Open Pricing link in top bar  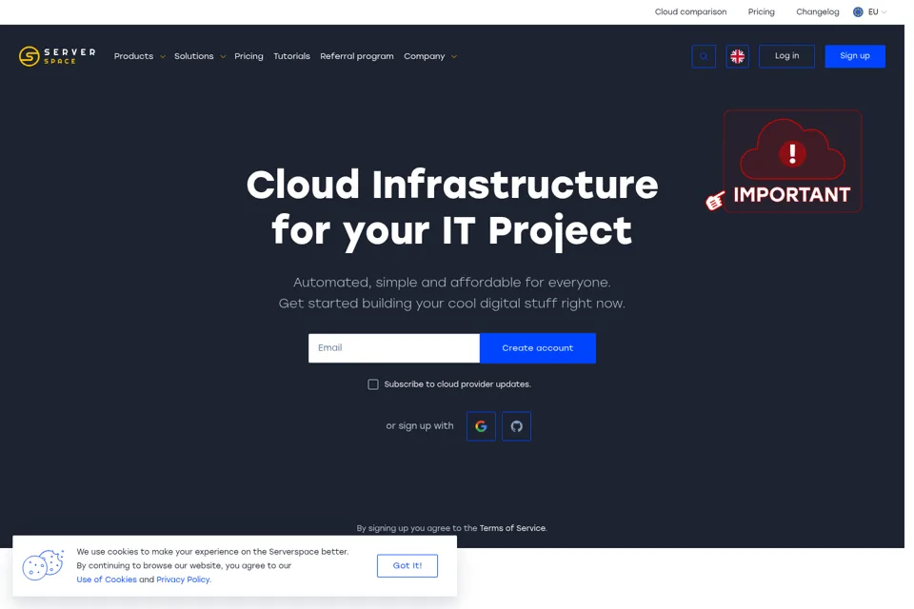(x=762, y=11)
